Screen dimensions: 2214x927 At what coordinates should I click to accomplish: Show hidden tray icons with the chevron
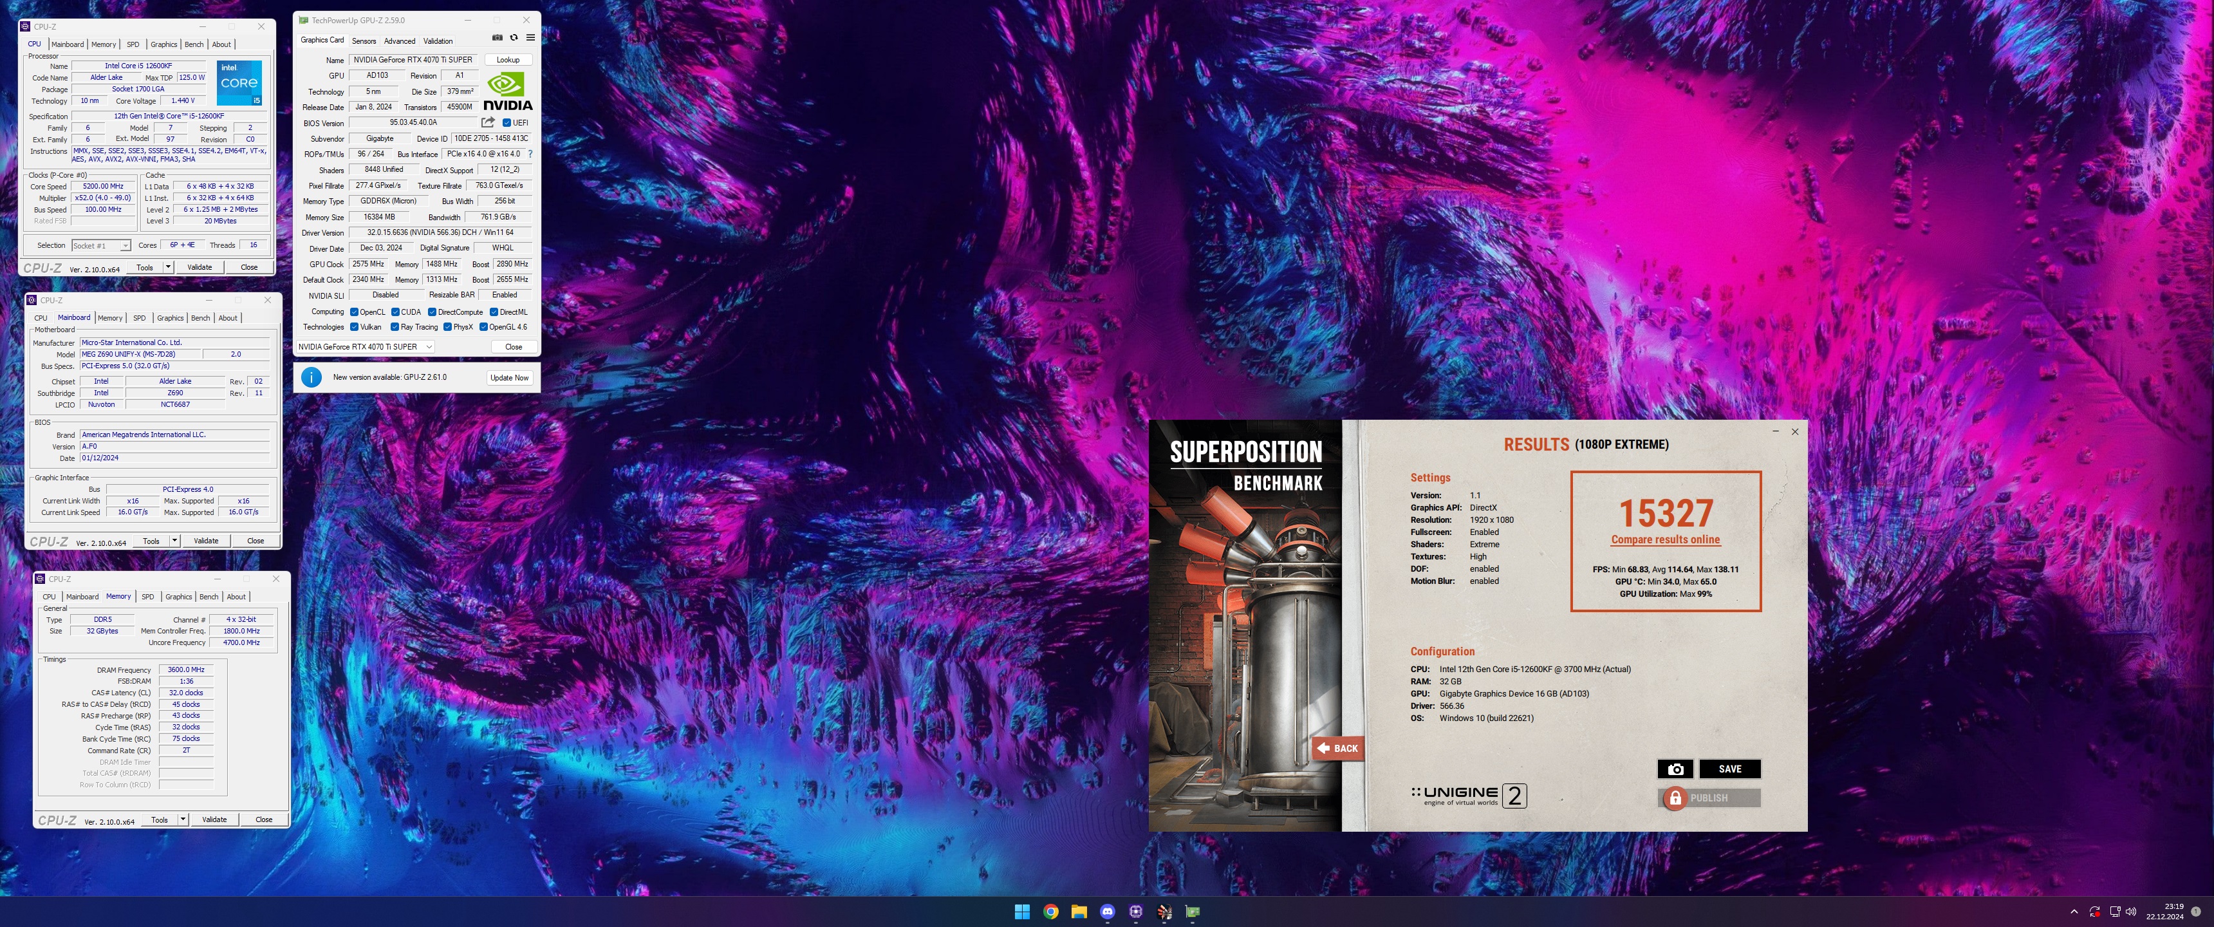(2074, 912)
